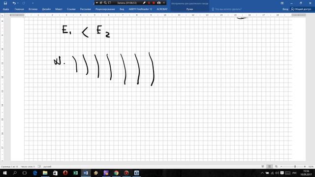Switch to the Главная ribbon tab
The image size is (315, 177).
coord(19,9)
